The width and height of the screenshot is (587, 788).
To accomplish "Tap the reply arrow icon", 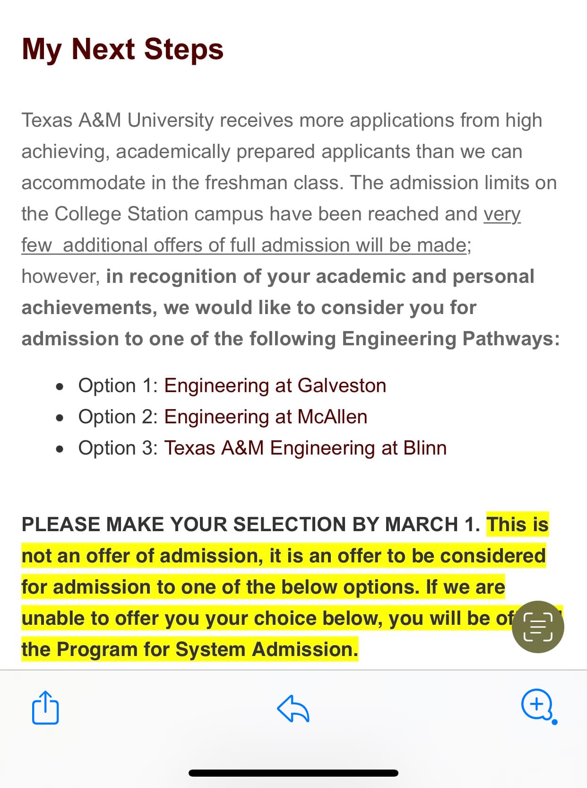I will 293,708.
